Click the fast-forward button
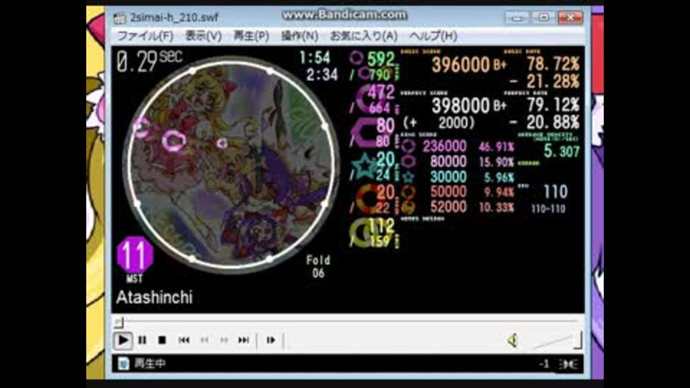Screen dimensions: 690x388 (224, 340)
